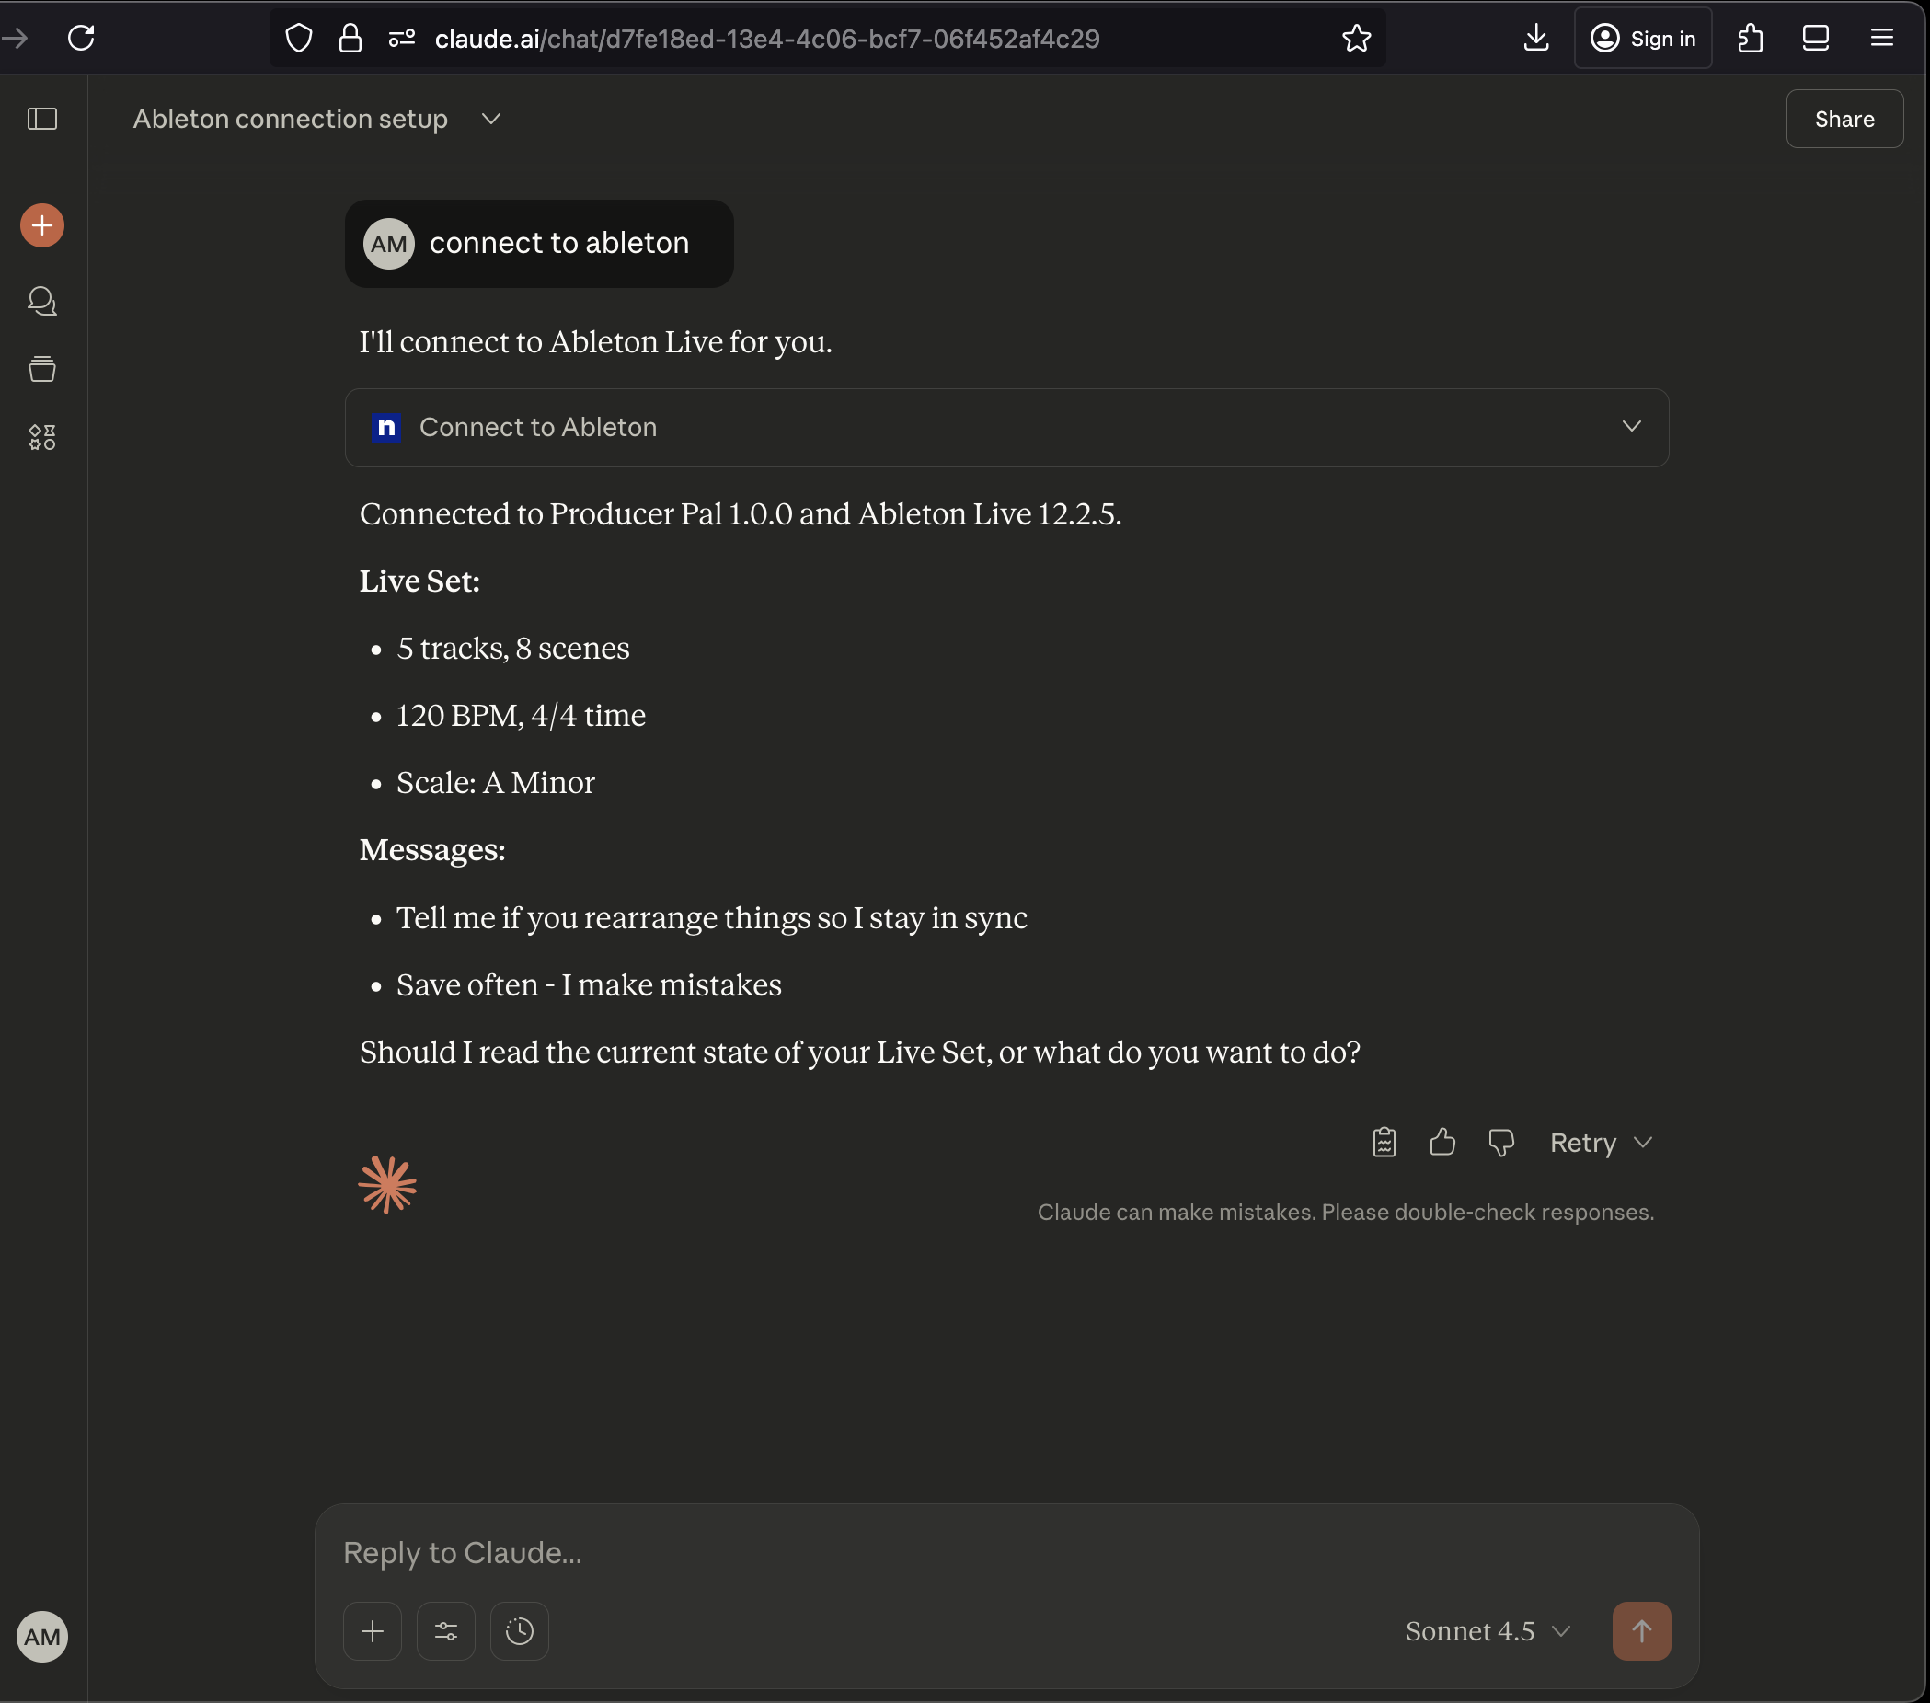
Task: Click the Sign in button
Action: 1643,38
